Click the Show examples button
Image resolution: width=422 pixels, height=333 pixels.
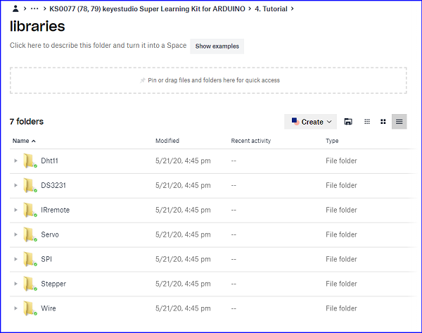point(217,46)
